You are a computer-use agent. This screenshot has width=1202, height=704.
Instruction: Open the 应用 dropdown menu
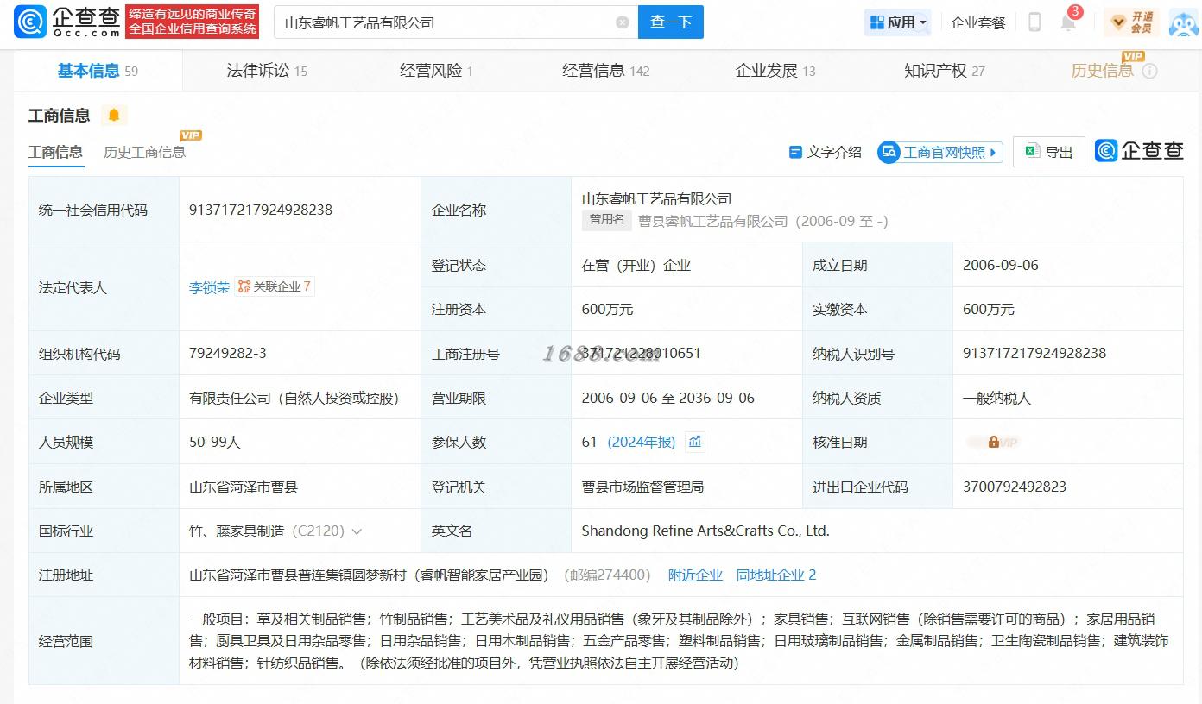(898, 22)
